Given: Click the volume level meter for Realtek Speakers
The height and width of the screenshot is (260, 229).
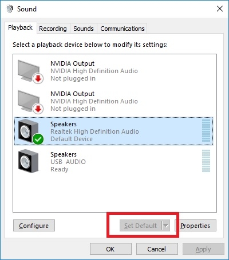Looking at the screenshot, I should coord(206,131).
